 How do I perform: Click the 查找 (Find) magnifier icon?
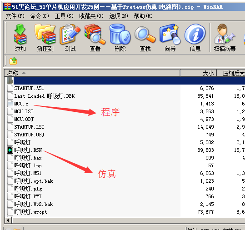coord(145,35)
